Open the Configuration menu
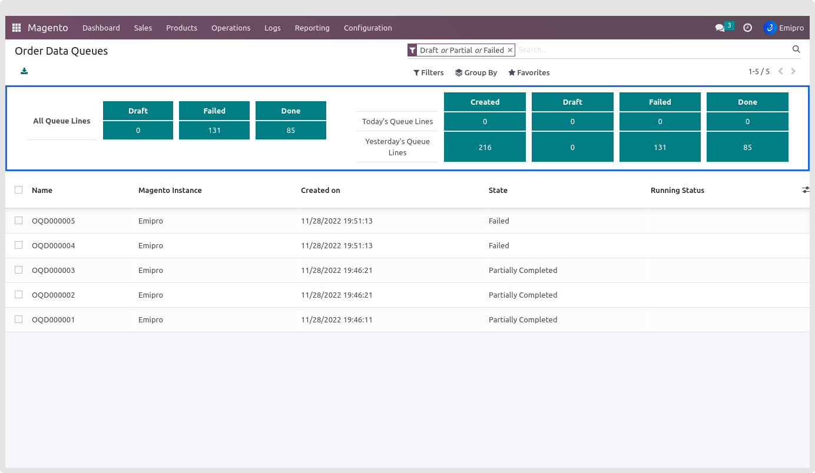 (367, 28)
